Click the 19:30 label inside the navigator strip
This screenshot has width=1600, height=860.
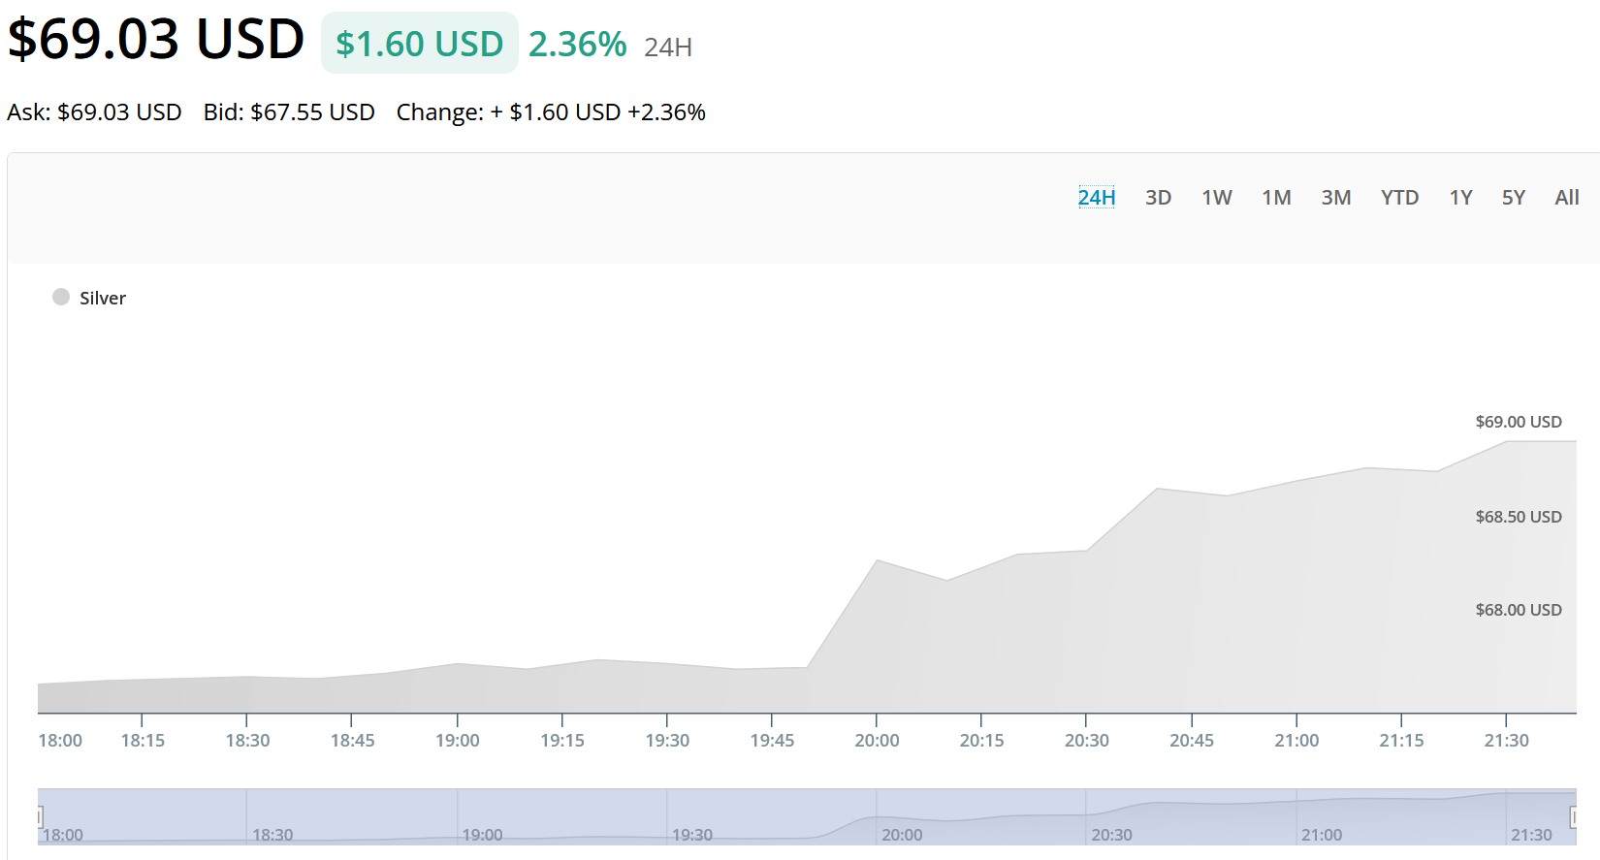[692, 835]
